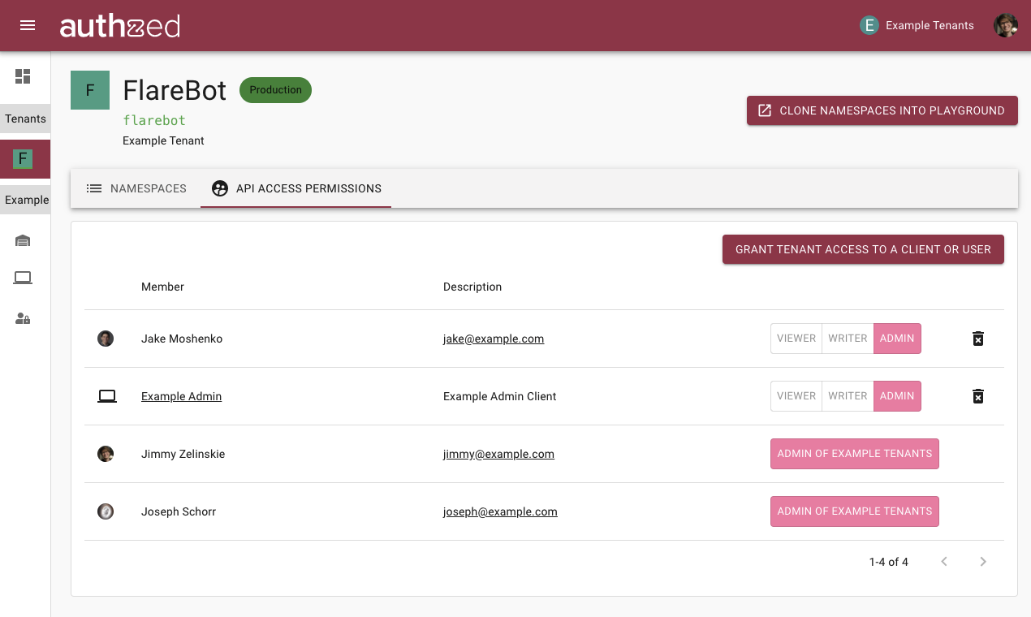Open the user profile avatar at top right
1031x617 pixels.
(x=1006, y=25)
